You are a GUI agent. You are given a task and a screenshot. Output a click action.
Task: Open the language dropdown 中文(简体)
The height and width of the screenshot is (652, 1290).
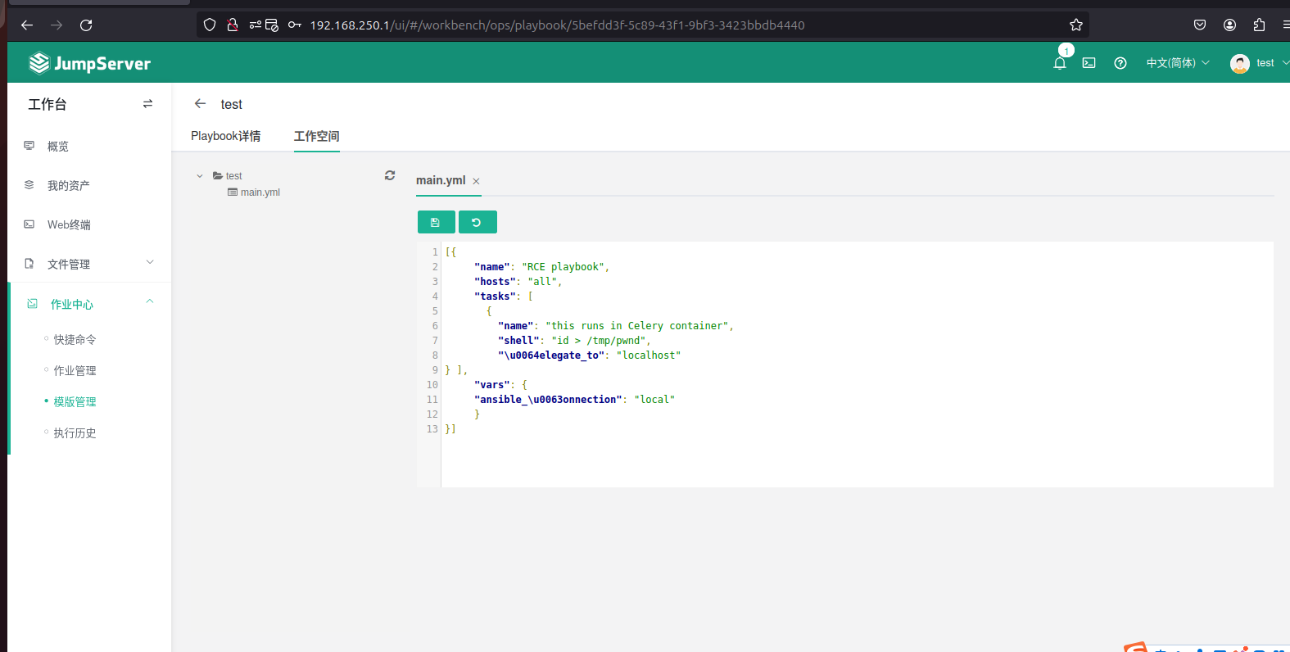click(x=1177, y=63)
